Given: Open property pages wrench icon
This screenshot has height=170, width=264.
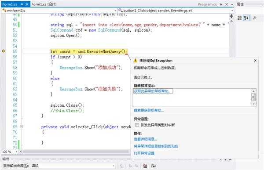Looking at the screenshot, I should click(x=255, y=18).
